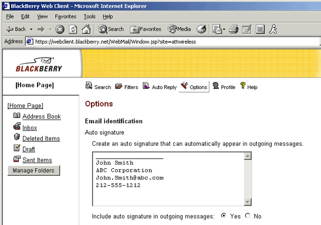Refresh the page with Refresh icon
The height and width of the screenshot is (225, 321).
pos(73,29)
